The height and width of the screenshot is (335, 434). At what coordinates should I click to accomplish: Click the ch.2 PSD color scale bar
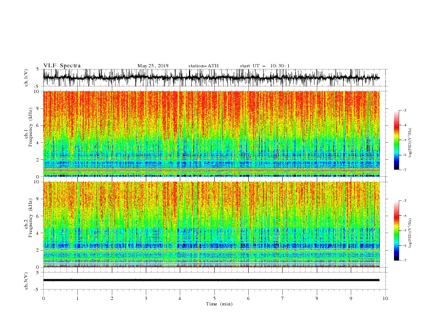point(396,230)
